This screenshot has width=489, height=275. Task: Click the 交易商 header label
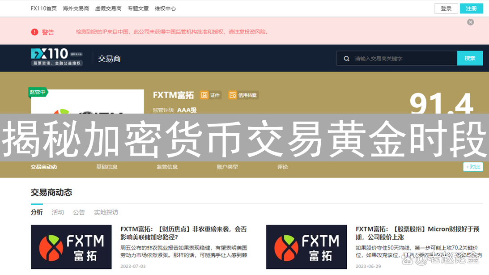coord(109,59)
